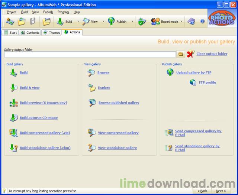238x195 pixels.
Task: Click the Send standalone gallery email icon
Action: (x=168, y=148)
